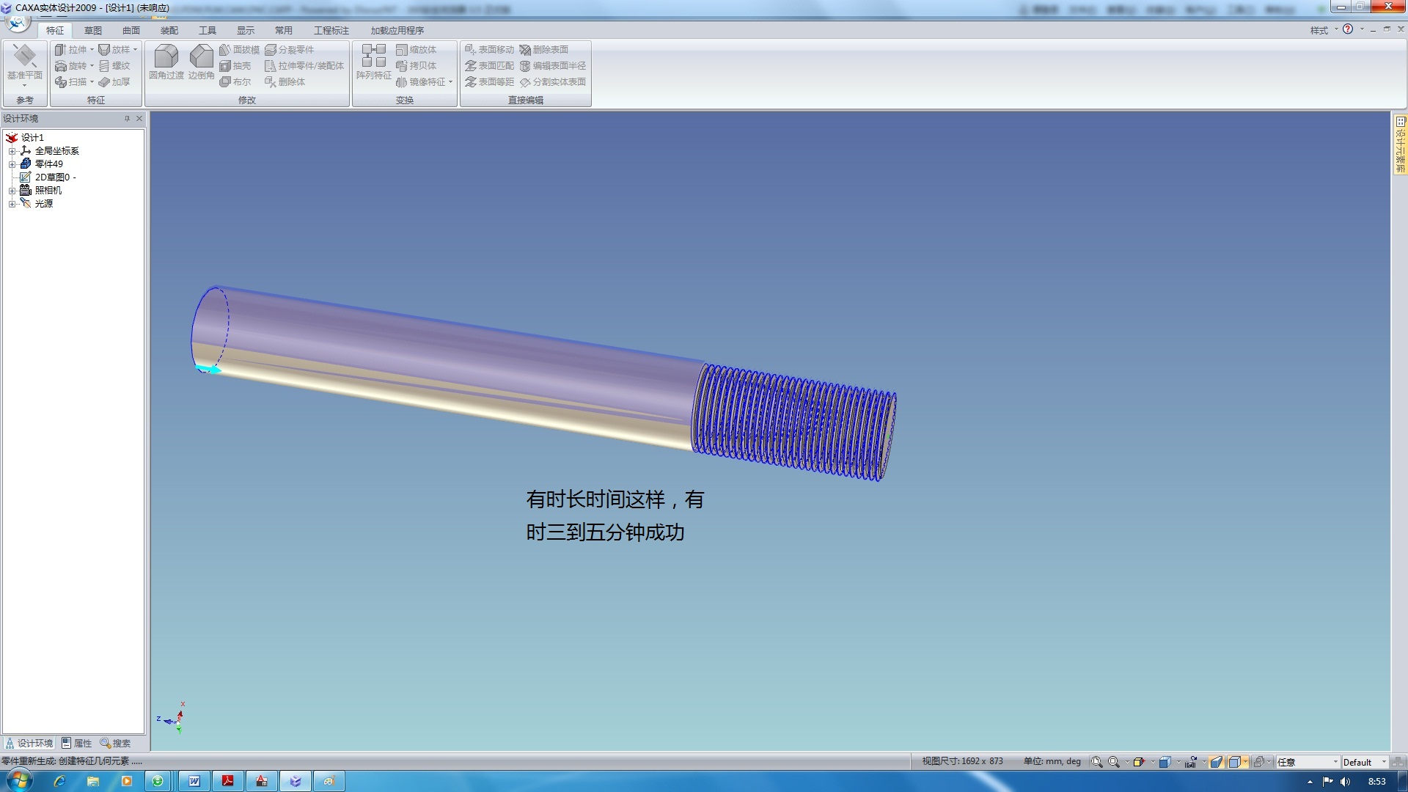Click the 表面等距 offset face tool
This screenshot has height=792, width=1408.
click(489, 81)
